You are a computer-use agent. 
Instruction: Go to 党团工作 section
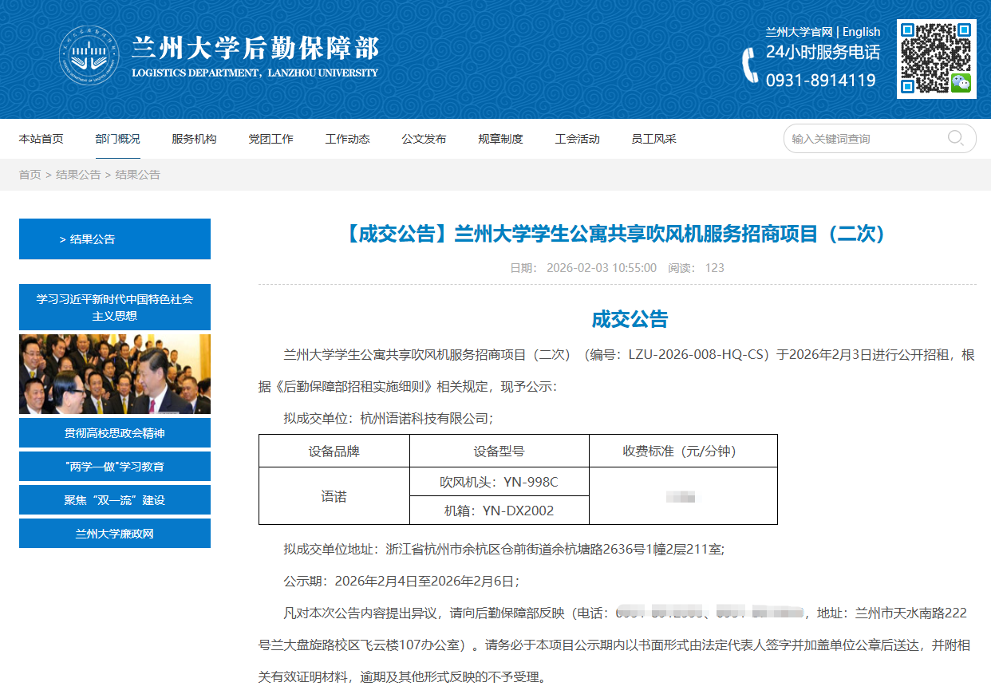coord(270,139)
